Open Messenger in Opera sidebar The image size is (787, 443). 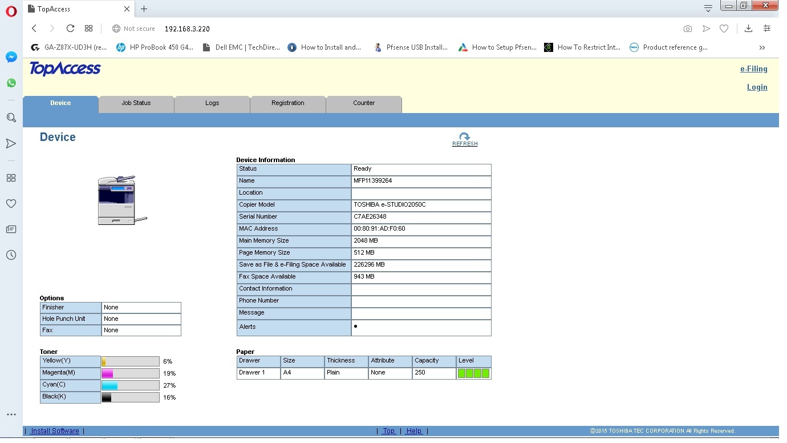pos(11,57)
